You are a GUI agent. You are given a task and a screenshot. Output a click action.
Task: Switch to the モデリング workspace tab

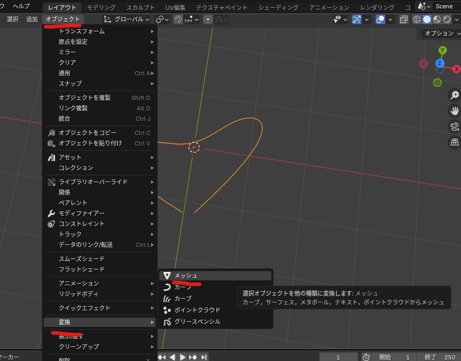pyautogui.click(x=102, y=7)
